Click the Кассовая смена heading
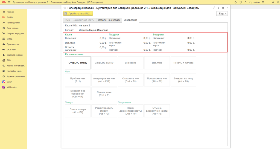 (x=74, y=54)
